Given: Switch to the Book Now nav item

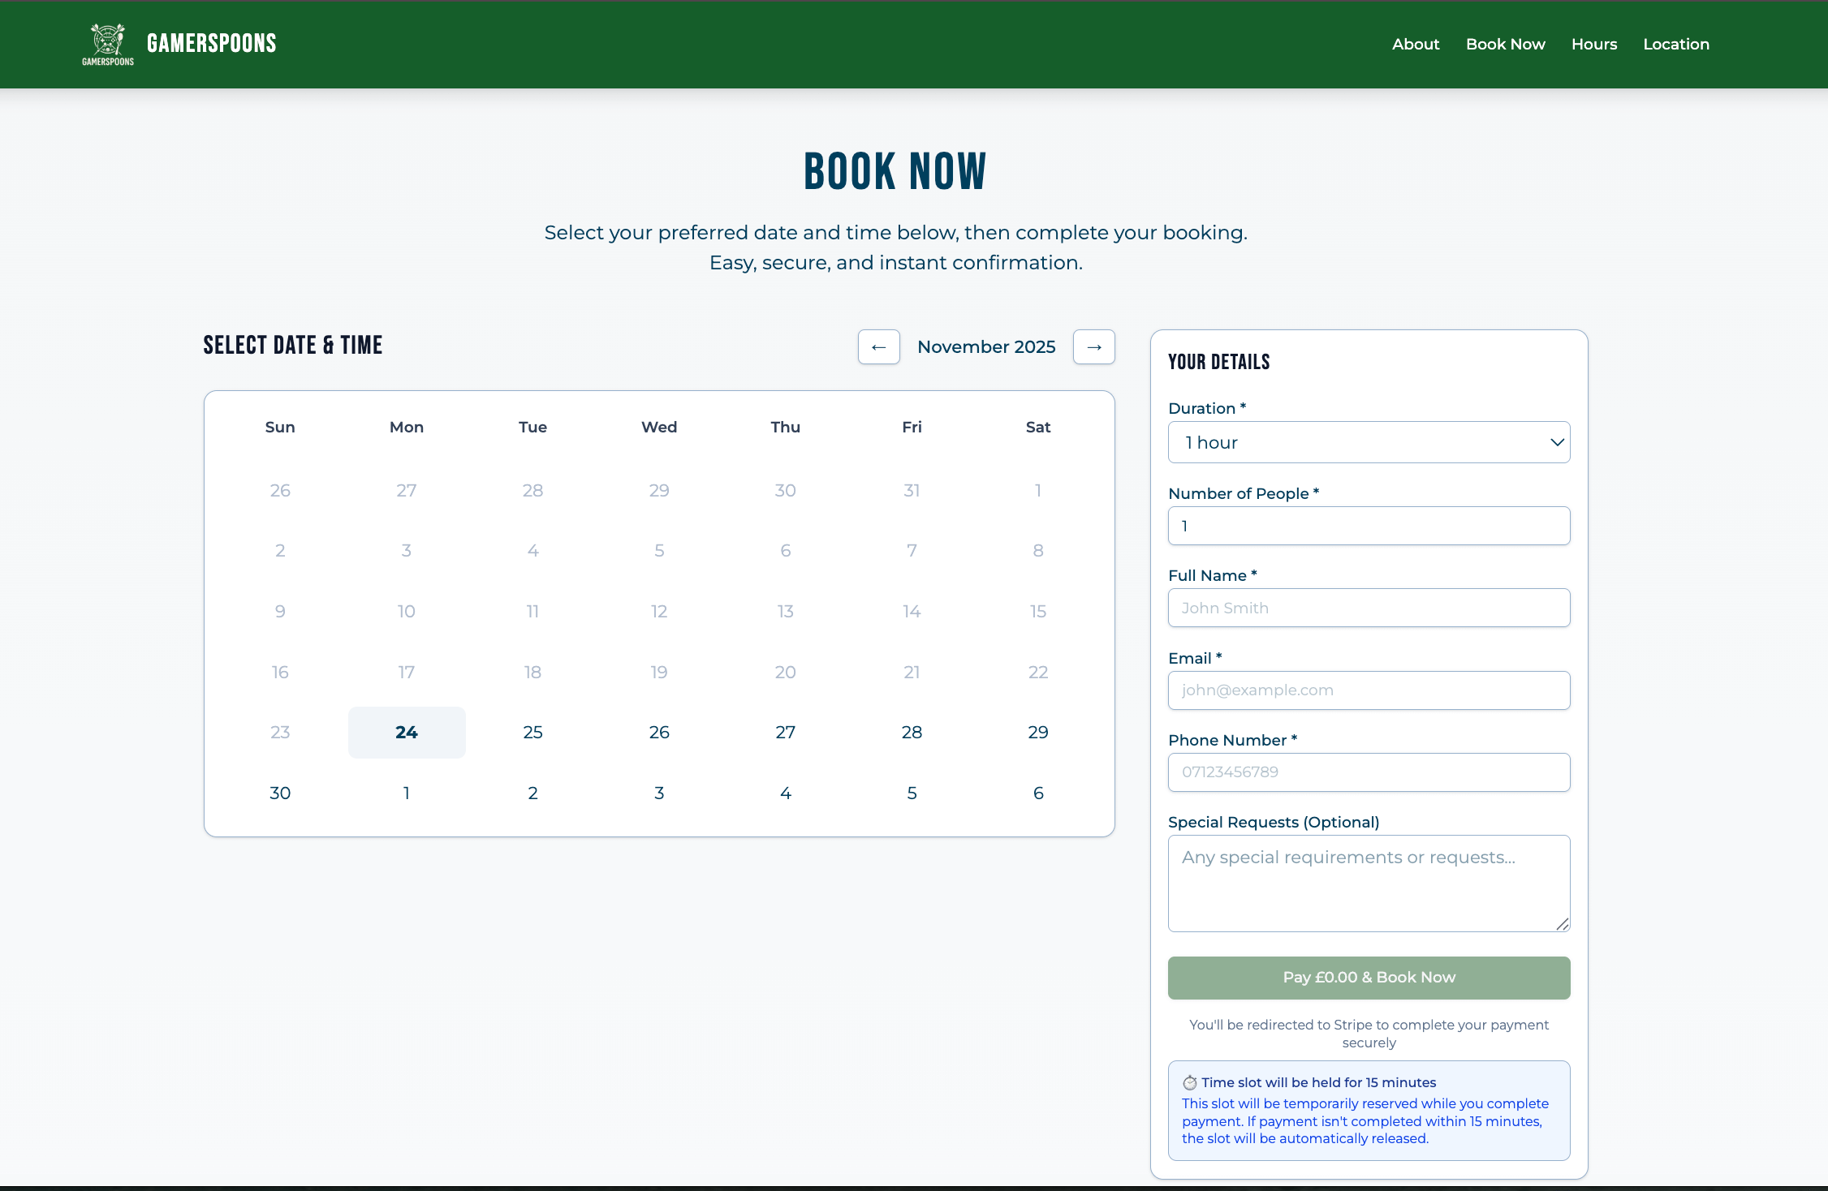Looking at the screenshot, I should [1505, 44].
